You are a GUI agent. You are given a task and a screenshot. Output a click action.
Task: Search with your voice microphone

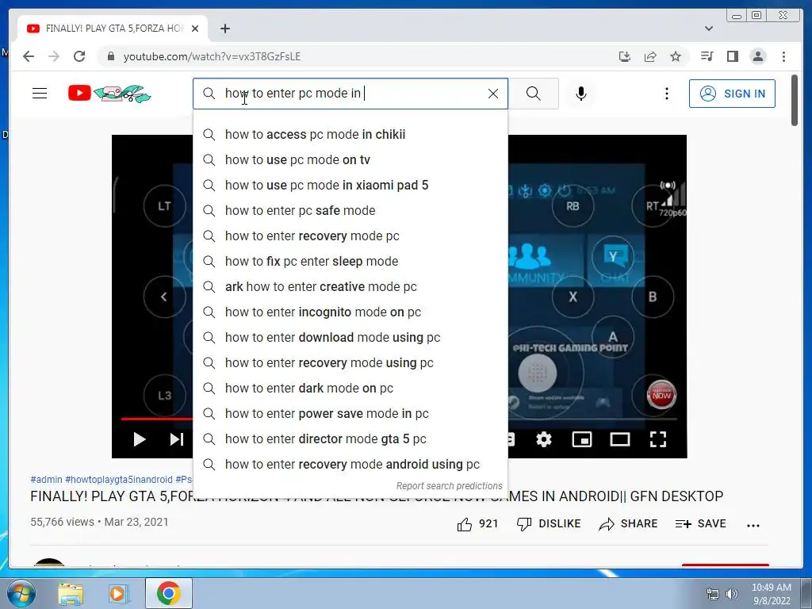[581, 94]
